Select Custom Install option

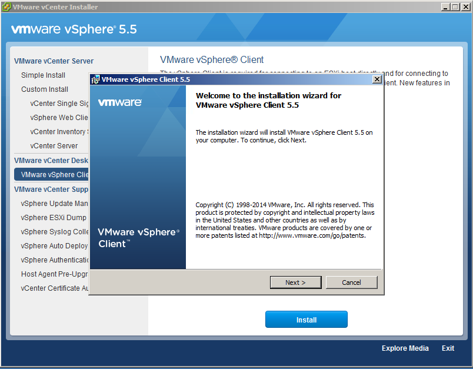pyautogui.click(x=45, y=89)
